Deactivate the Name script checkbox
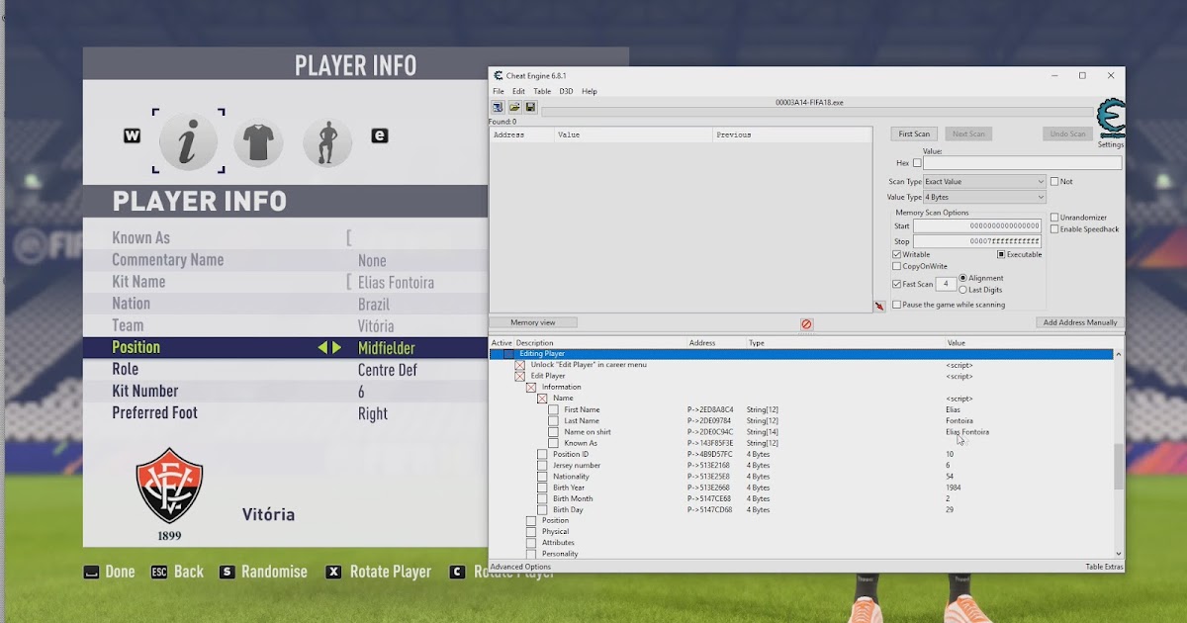Viewport: 1187px width, 623px height. point(542,399)
